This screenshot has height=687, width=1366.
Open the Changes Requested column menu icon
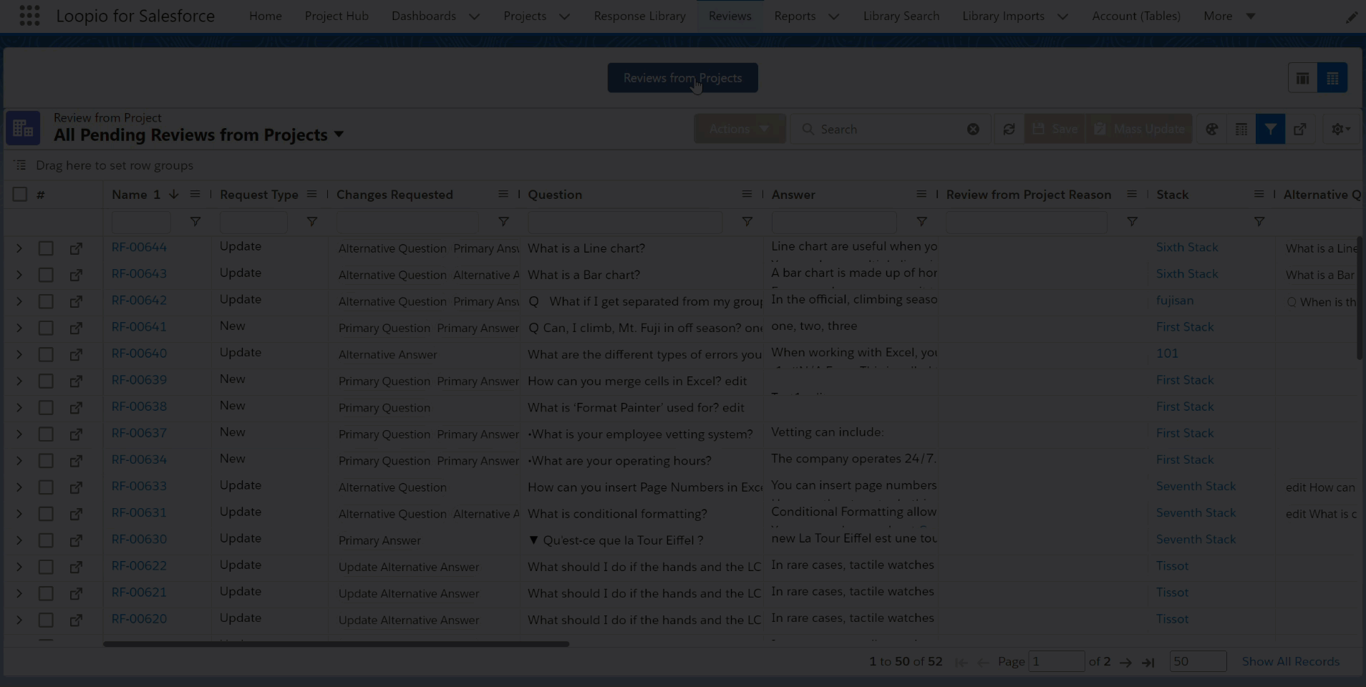click(x=503, y=195)
